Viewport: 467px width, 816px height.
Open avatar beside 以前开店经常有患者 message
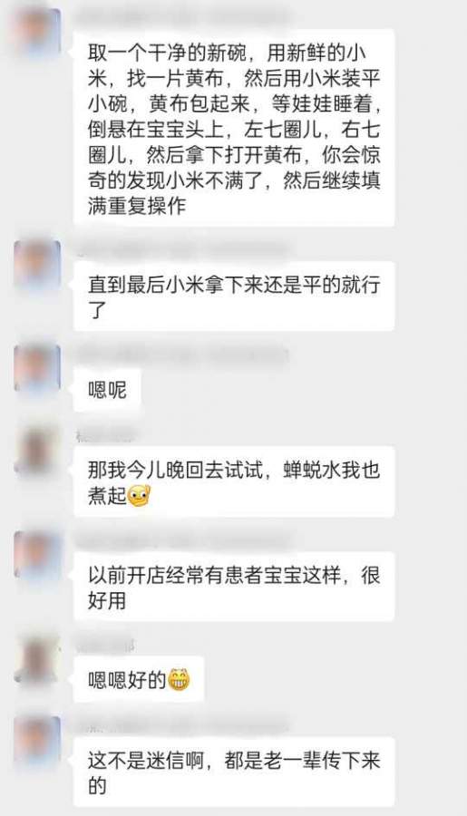point(37,554)
